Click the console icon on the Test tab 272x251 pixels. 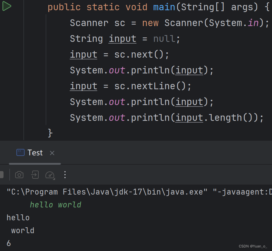click(20, 152)
